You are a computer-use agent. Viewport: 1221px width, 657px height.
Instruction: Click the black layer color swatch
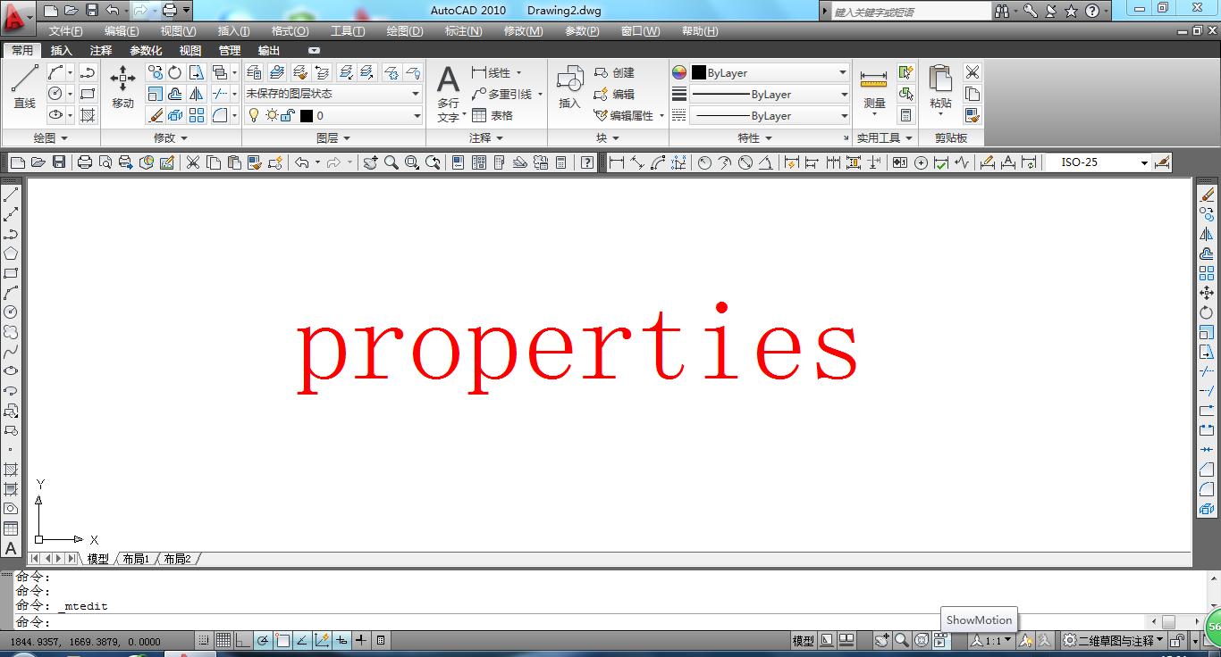(307, 115)
